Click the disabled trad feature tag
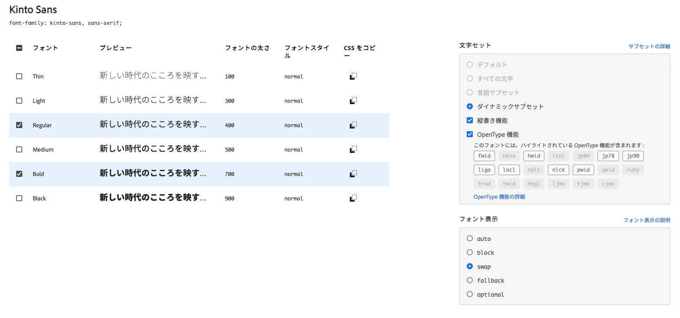This screenshot has height=318, width=680. pos(484,184)
